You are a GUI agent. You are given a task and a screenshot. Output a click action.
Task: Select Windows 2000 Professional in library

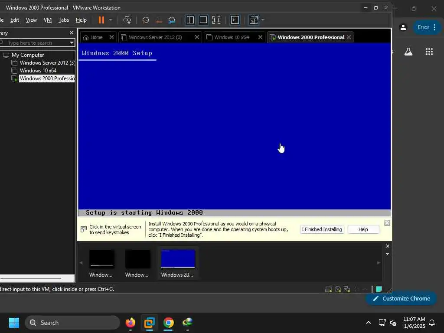pos(47,78)
